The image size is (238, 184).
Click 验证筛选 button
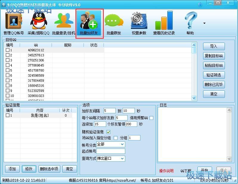[214, 75]
